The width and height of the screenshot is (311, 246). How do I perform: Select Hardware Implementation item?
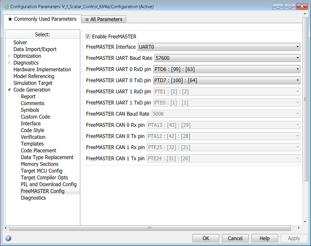coord(42,70)
